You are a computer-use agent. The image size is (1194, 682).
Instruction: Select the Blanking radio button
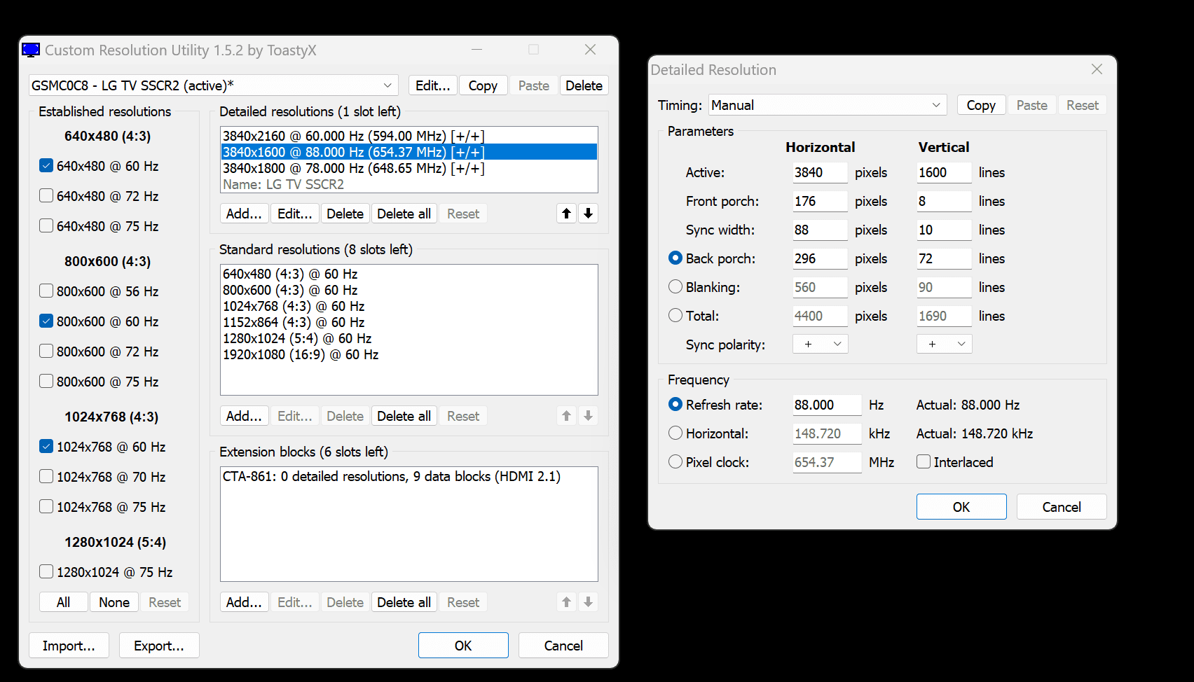pyautogui.click(x=675, y=286)
